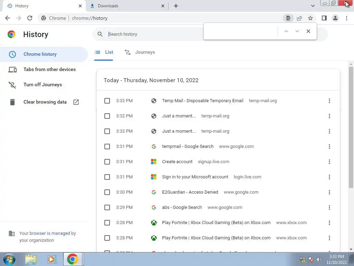Viewport: 354px width, 266px height.
Task: Open more actions for tempmail Google Search entry
Action: click(x=329, y=147)
